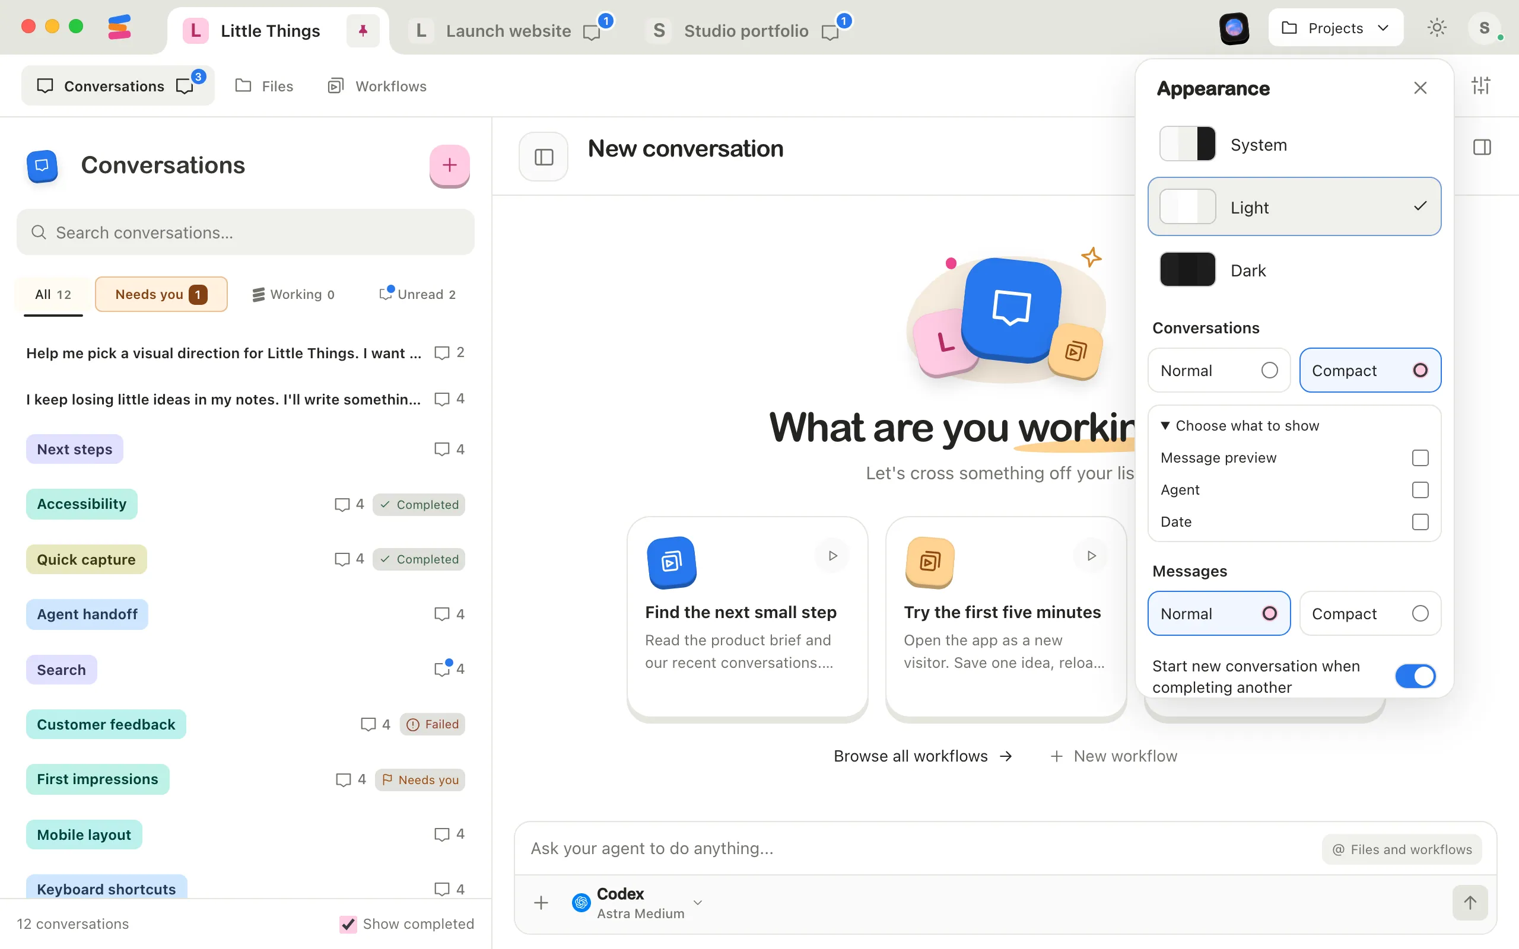The width and height of the screenshot is (1519, 949).
Task: Toggle the right sidebar panel icon
Action: click(x=1482, y=148)
